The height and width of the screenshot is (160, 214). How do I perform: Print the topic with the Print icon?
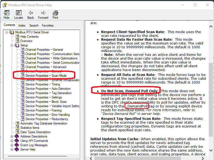55,13
